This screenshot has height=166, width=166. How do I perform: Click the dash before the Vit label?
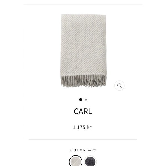click(89, 150)
